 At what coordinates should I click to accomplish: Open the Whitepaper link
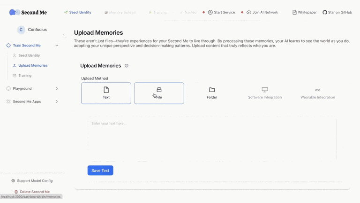[x=304, y=12]
